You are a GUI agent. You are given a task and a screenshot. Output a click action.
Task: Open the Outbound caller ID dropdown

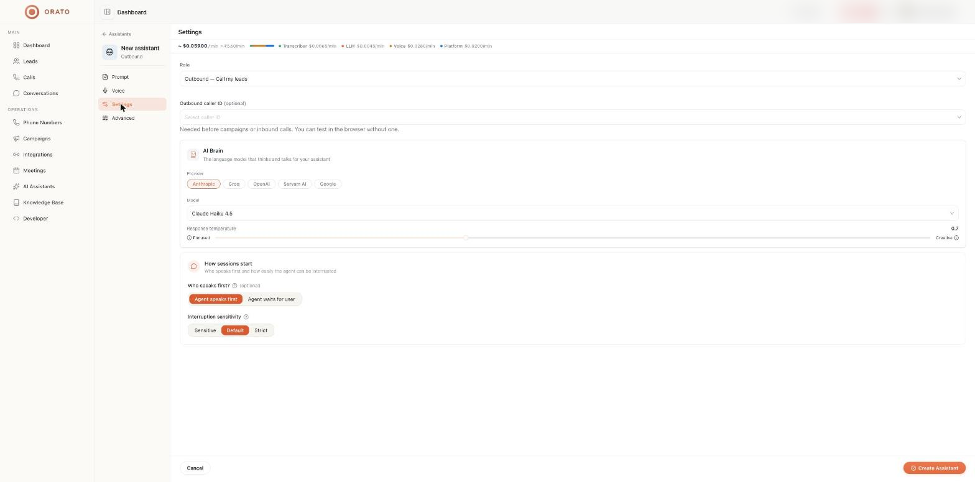click(x=572, y=117)
